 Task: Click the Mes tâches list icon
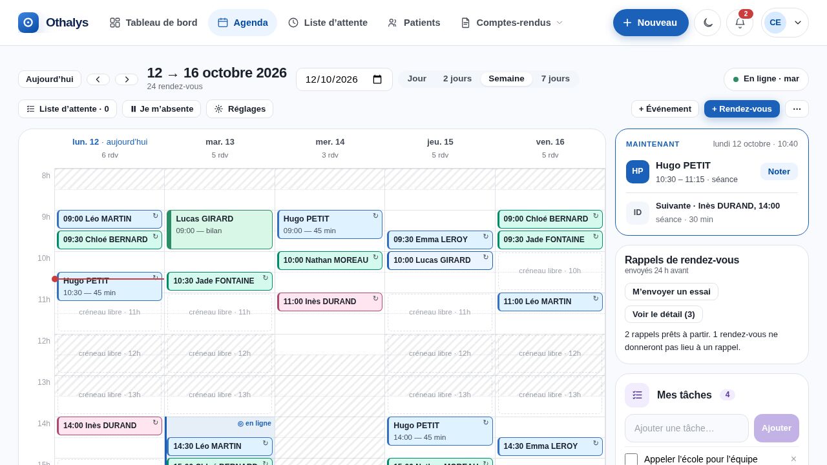637,395
